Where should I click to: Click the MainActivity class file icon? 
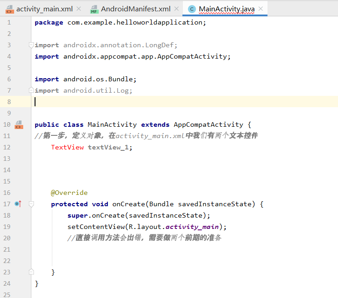pos(192,9)
